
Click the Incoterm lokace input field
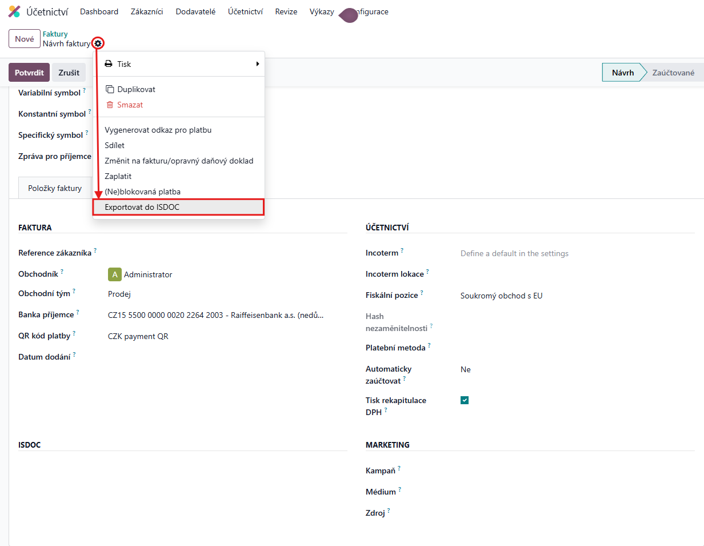578,274
